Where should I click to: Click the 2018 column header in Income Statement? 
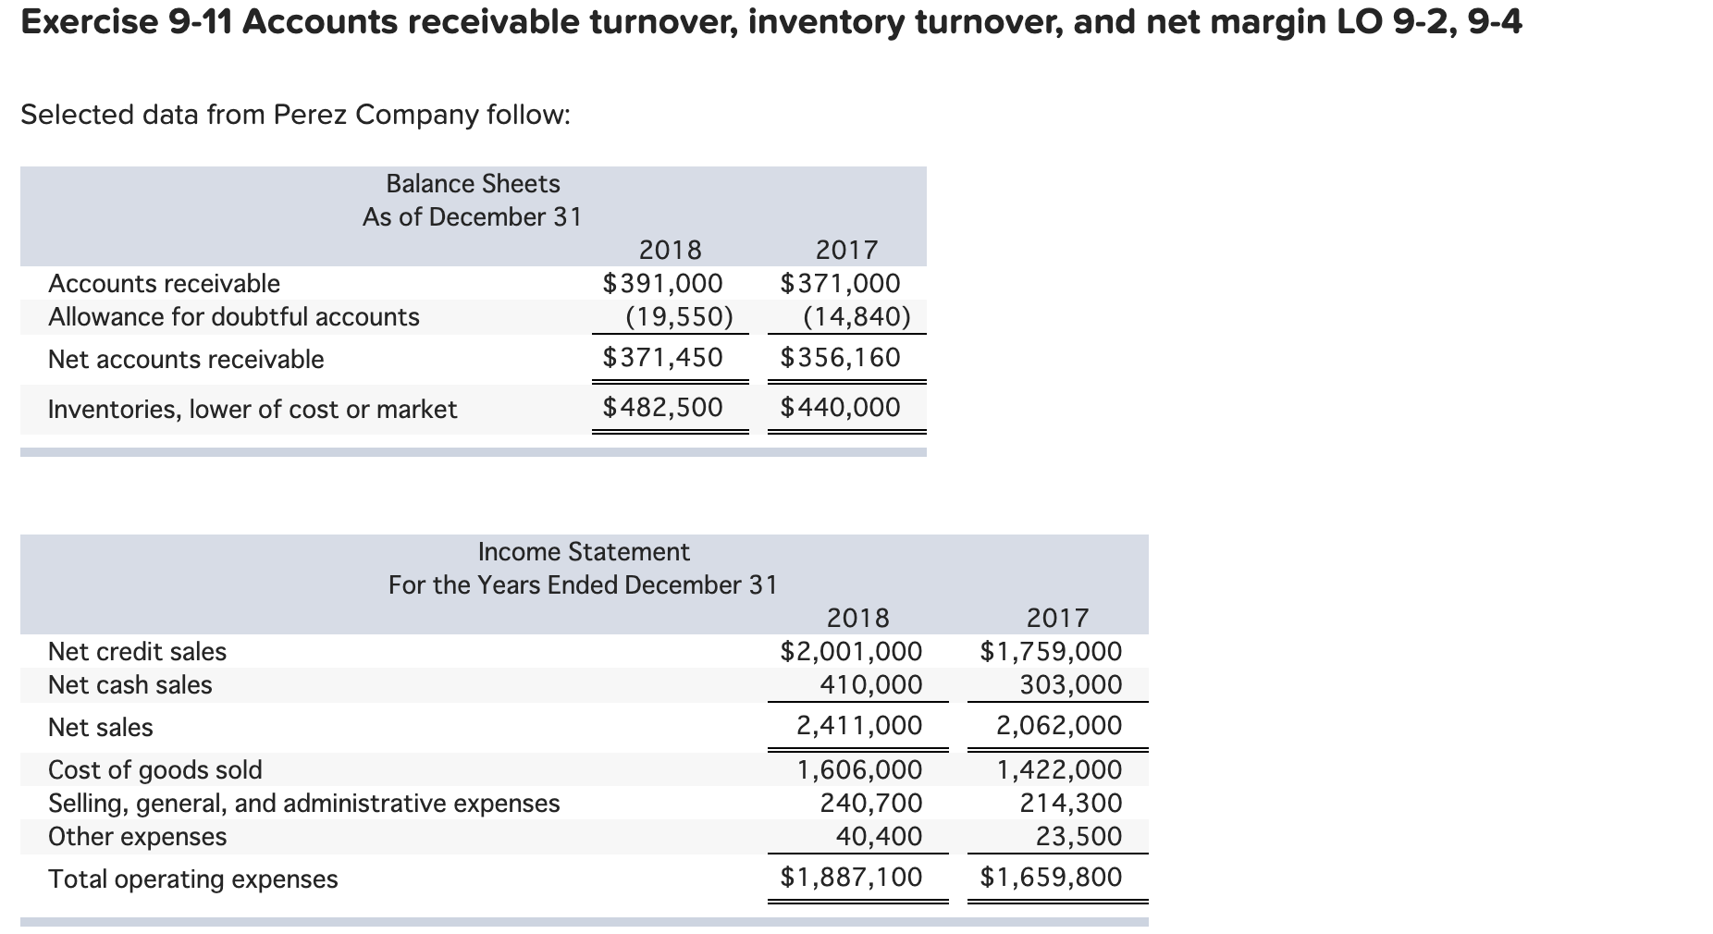coord(858,618)
